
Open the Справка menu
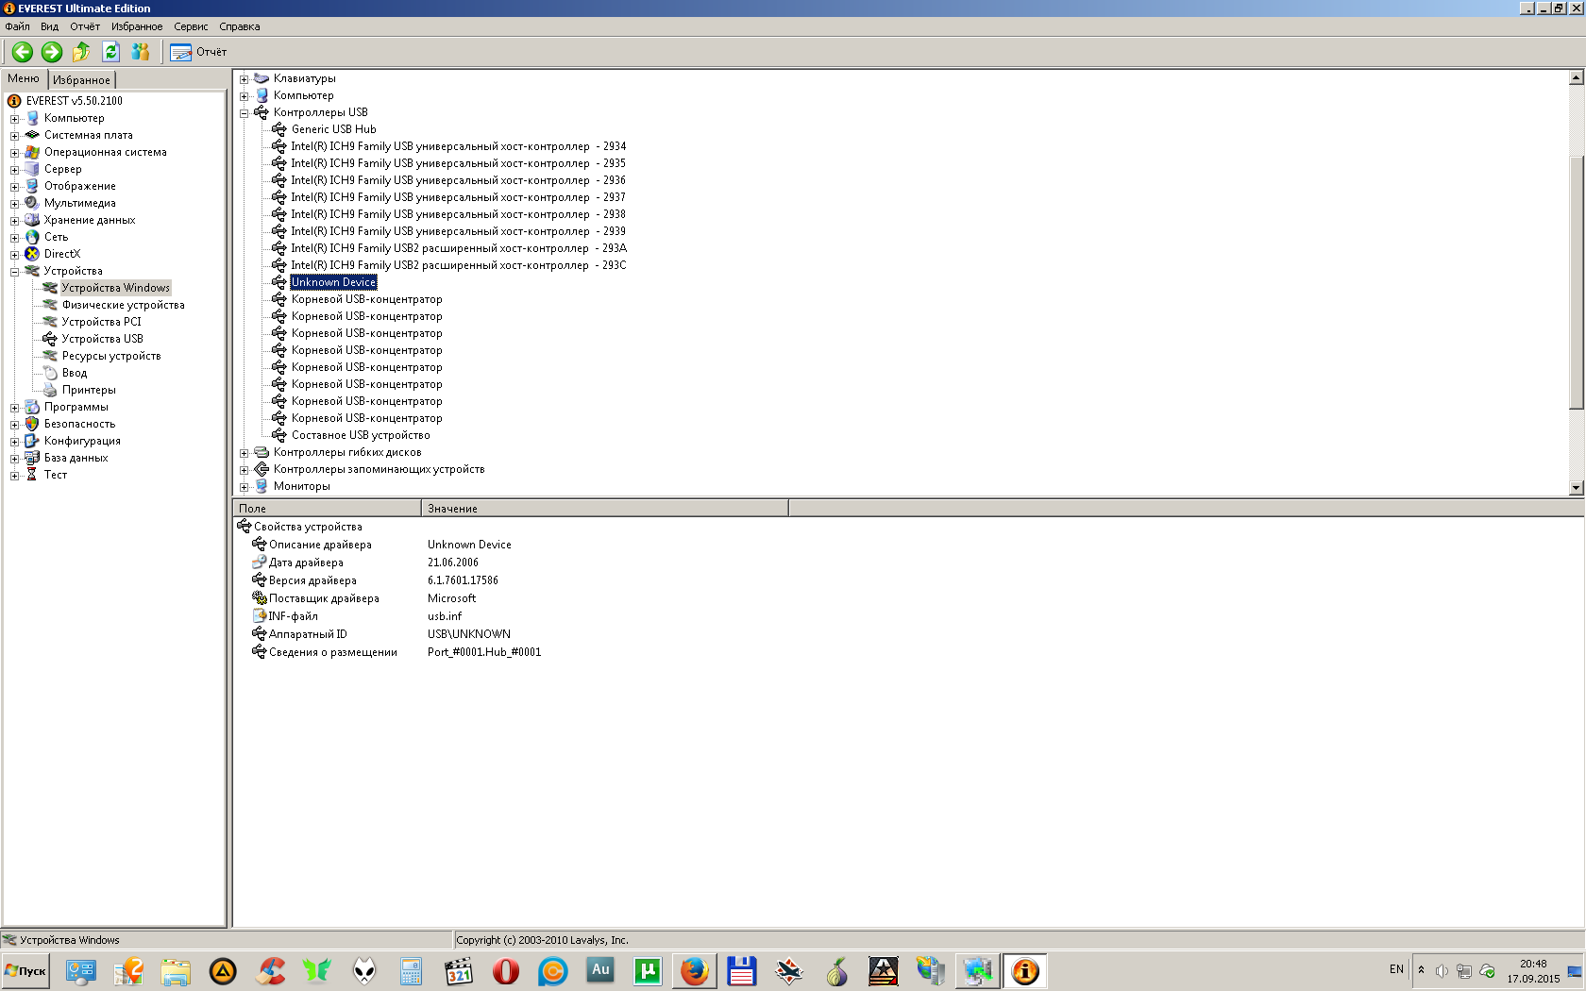point(240,26)
